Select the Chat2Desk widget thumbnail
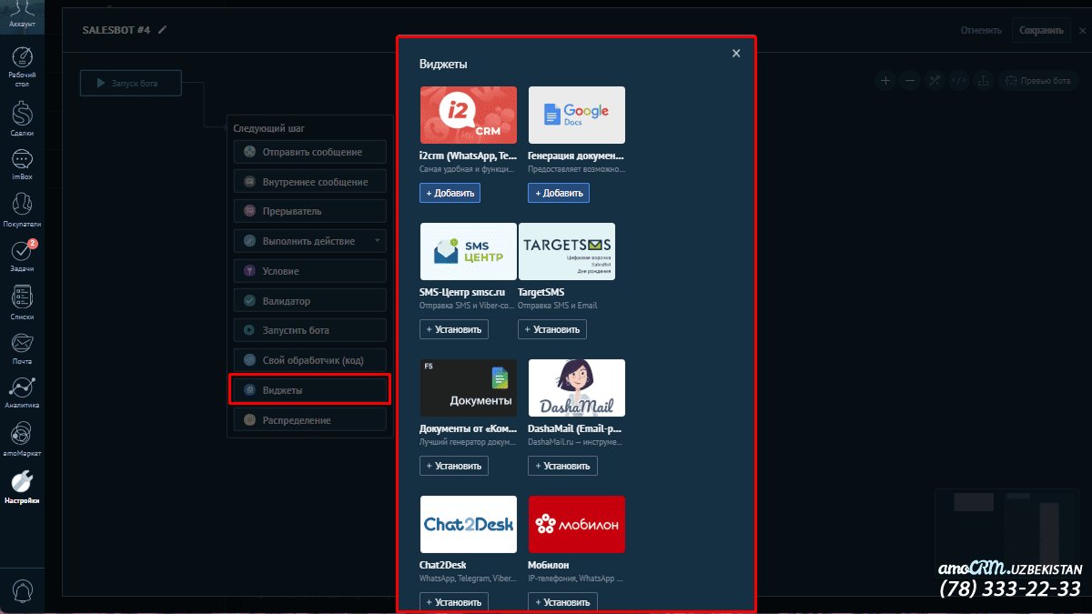 pos(468,524)
